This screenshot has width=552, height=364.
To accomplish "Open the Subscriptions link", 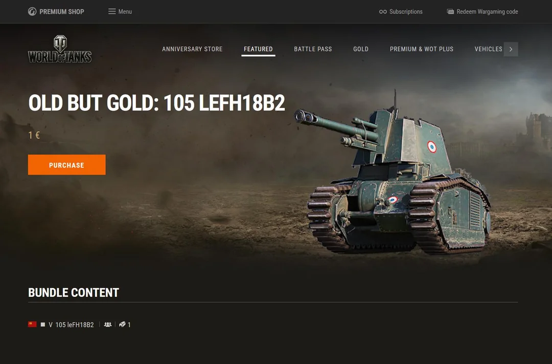I will pos(401,12).
